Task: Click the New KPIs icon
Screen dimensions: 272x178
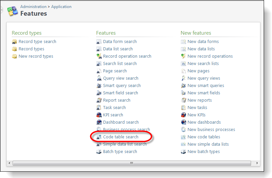Action: (x=183, y=115)
